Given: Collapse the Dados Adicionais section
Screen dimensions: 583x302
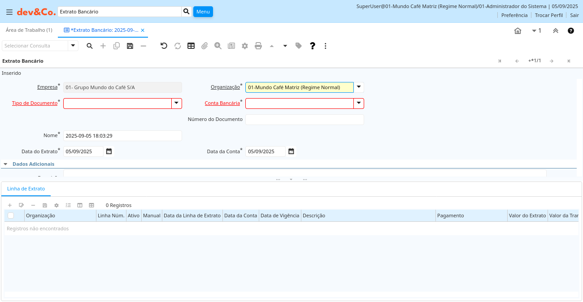Looking at the screenshot, I should tap(5, 164).
